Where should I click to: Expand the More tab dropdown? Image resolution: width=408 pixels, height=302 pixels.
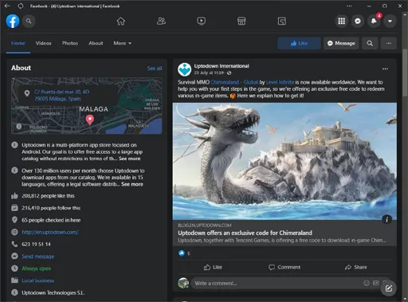point(123,43)
